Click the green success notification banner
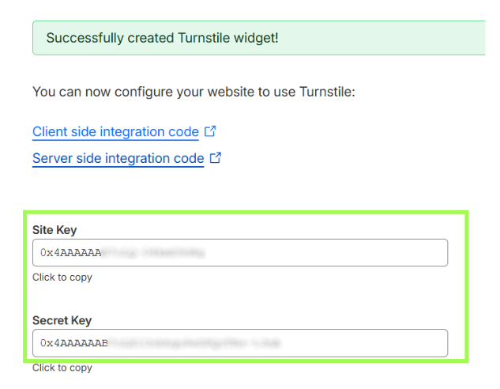This screenshot has height=389, width=500. 258,38
